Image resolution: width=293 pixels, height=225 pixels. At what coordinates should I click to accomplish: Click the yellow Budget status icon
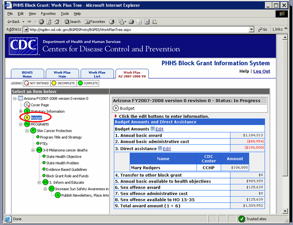click(27, 118)
